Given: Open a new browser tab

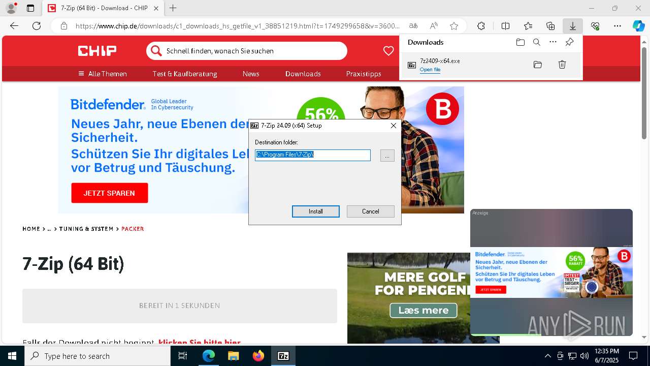Looking at the screenshot, I should tap(173, 8).
